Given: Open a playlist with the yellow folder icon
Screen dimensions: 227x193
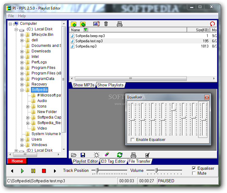Looking at the screenshot, I should (x=74, y=155).
